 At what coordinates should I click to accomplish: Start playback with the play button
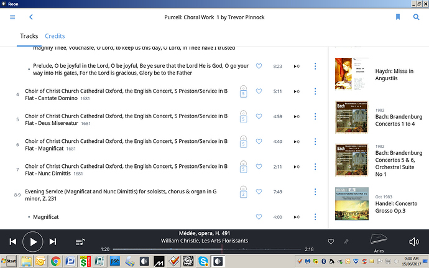[33, 242]
